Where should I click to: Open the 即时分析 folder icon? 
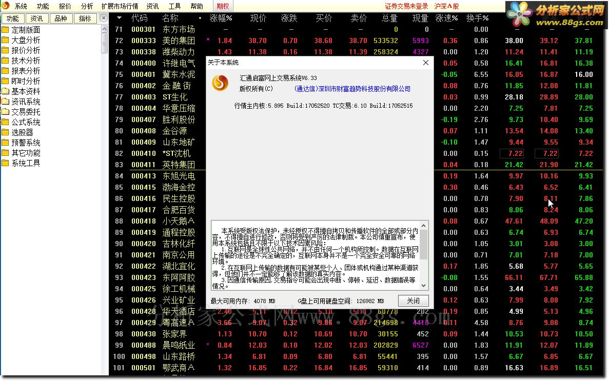click(x=5, y=81)
